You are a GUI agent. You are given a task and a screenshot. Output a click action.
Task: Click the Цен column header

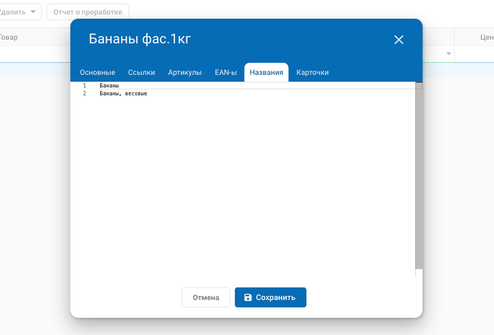pyautogui.click(x=486, y=37)
